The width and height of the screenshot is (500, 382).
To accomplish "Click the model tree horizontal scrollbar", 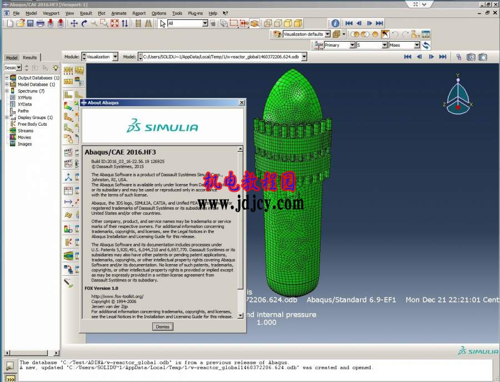I will point(32,353).
